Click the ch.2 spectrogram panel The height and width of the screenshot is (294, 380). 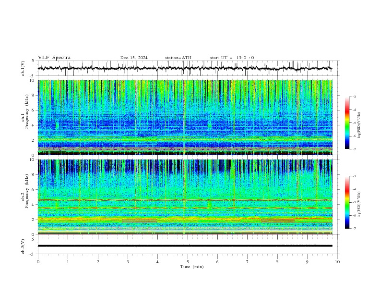coord(185,197)
